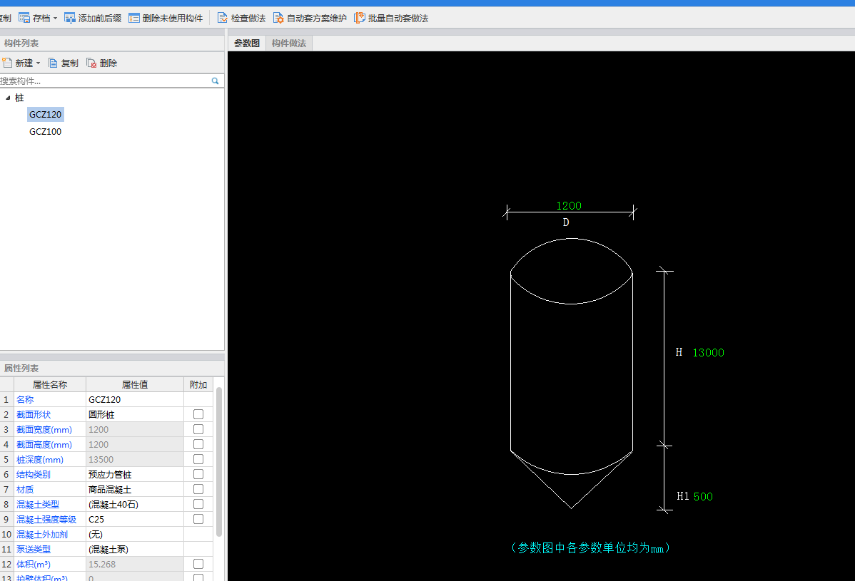Click 删除 in the component list toolbar

102,63
